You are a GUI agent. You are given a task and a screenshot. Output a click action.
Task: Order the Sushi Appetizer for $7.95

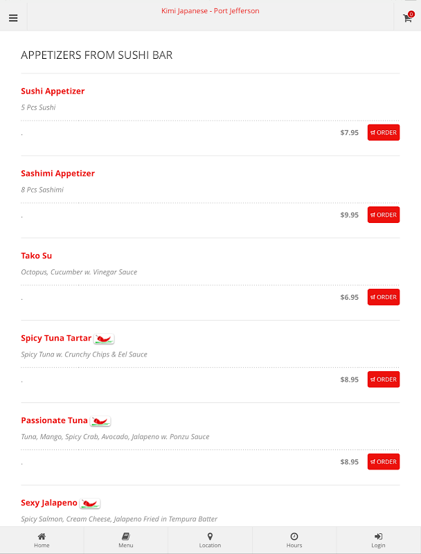tap(384, 132)
